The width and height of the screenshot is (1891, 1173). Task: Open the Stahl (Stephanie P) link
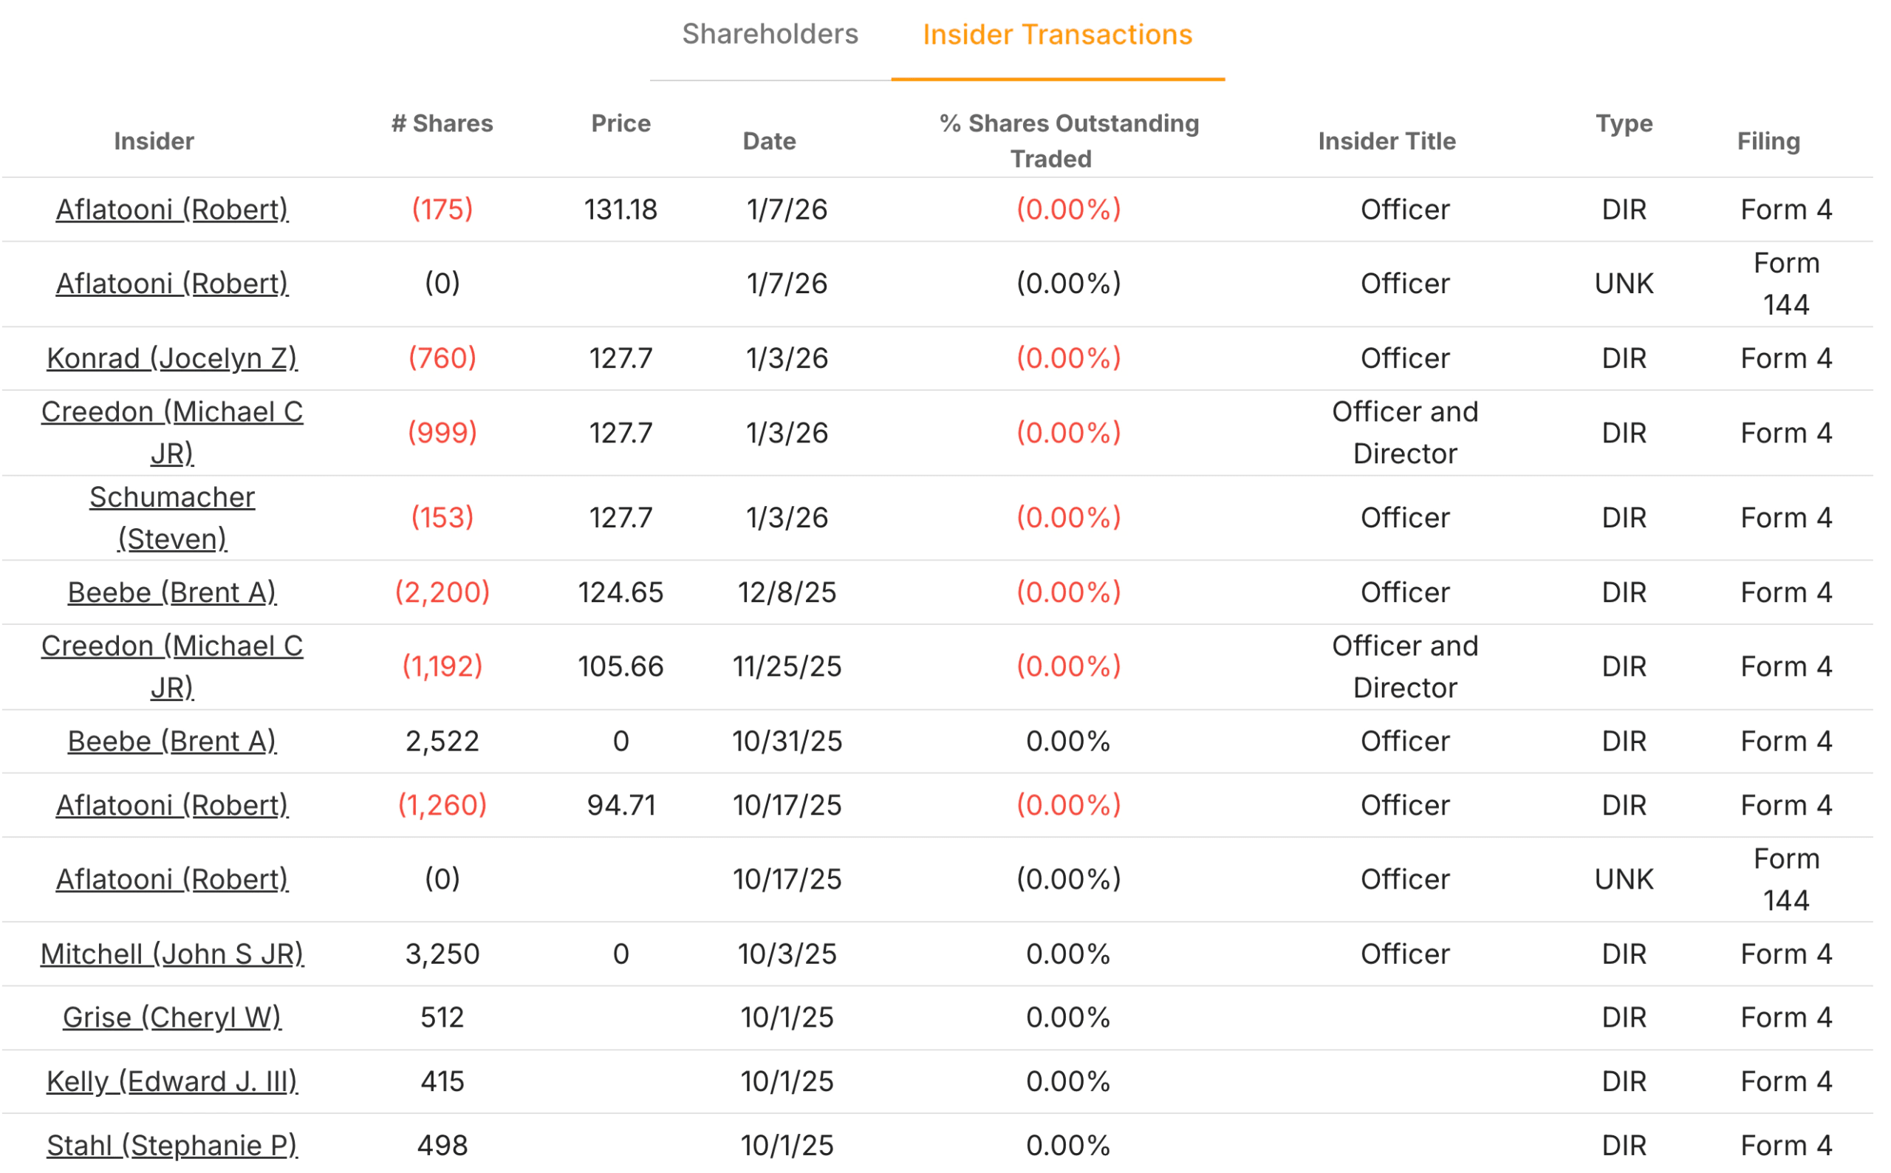pyautogui.click(x=171, y=1145)
